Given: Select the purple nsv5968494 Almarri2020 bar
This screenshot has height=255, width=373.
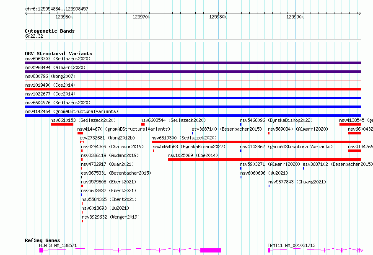Looking at the screenshot, I should (193, 72).
